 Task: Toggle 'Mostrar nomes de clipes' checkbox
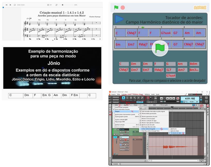149,119
